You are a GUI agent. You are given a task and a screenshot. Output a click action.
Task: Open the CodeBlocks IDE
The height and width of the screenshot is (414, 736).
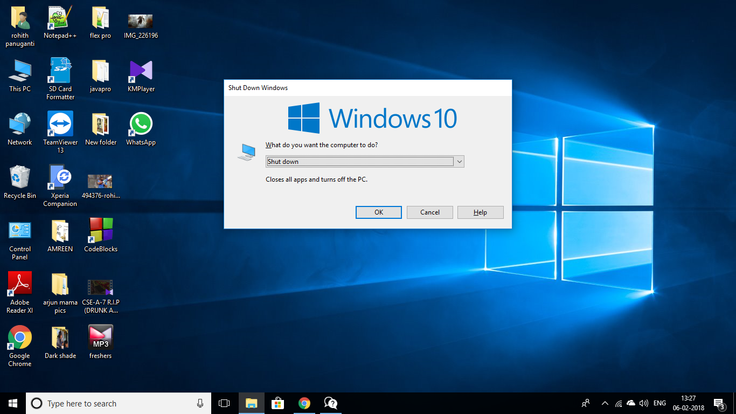coord(100,231)
